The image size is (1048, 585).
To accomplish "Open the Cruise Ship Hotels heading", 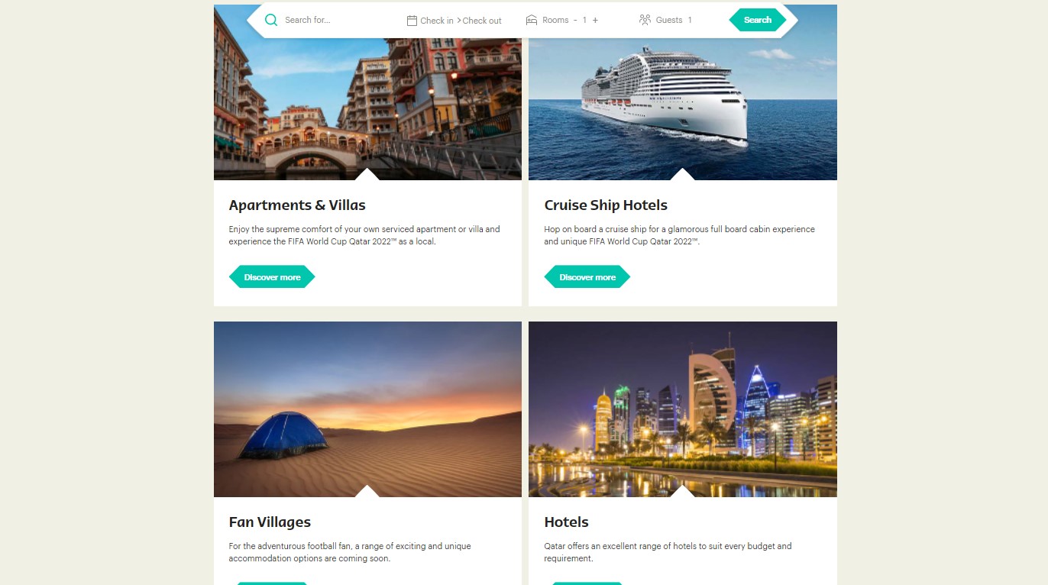I will pos(606,205).
